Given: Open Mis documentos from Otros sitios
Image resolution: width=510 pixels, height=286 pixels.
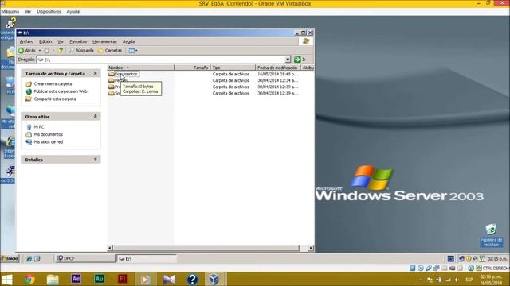Looking at the screenshot, I should 49,134.
